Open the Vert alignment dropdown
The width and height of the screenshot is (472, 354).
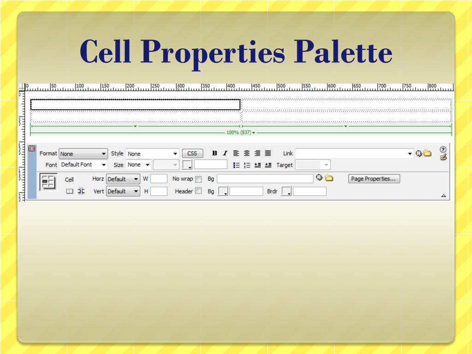click(x=123, y=191)
